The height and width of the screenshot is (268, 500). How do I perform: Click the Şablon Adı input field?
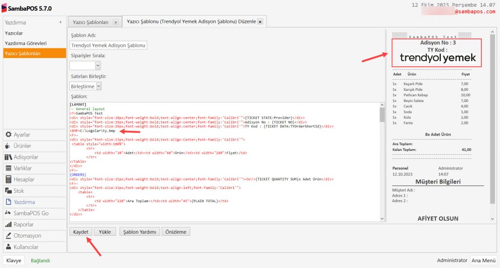click(x=108, y=45)
